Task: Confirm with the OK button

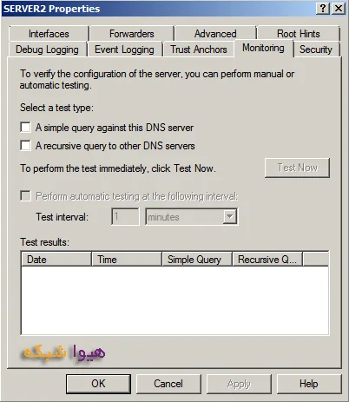Action: click(98, 384)
